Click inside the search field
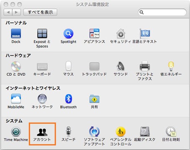The width and height of the screenshot is (190, 150). 162,12
